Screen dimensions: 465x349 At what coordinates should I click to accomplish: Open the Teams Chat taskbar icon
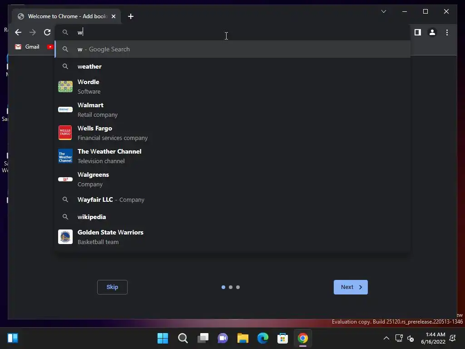tap(223, 338)
